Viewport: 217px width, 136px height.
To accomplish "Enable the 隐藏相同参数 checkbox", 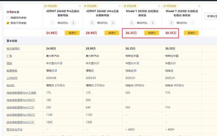I will point(8,18).
